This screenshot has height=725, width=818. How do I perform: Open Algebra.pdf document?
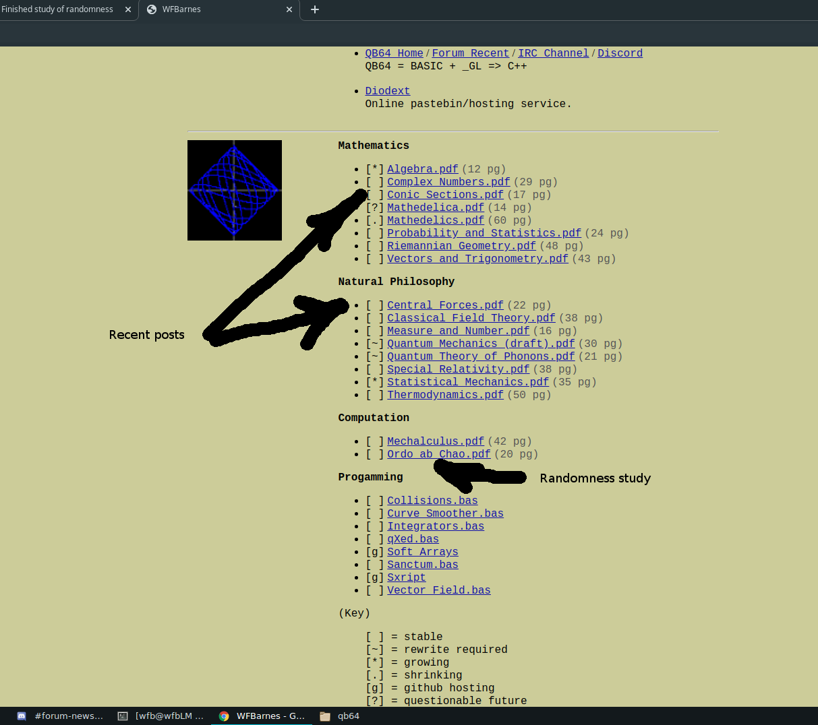tap(422, 169)
